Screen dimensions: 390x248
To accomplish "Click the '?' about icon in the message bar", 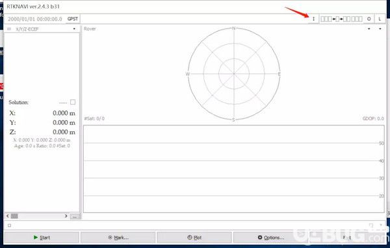I will pyautogui.click(x=380, y=225).
